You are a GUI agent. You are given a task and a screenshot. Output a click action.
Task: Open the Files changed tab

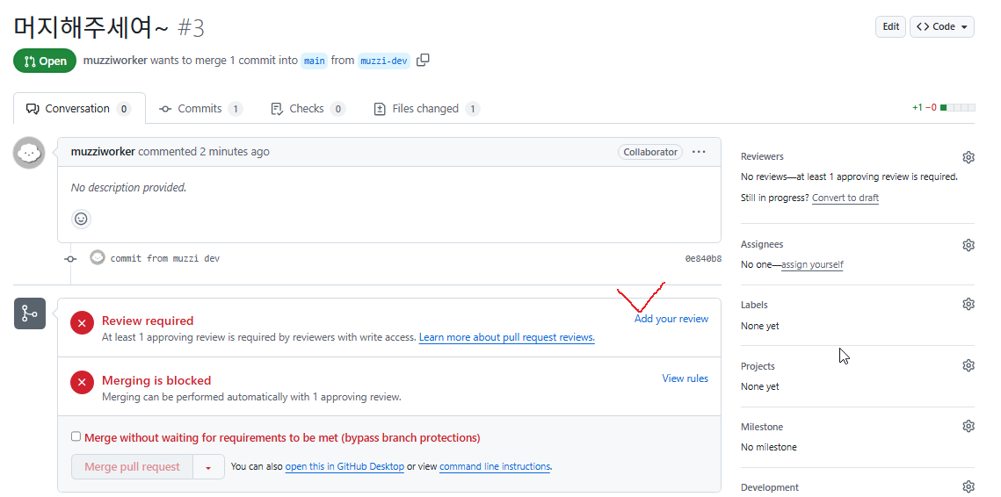pos(426,109)
